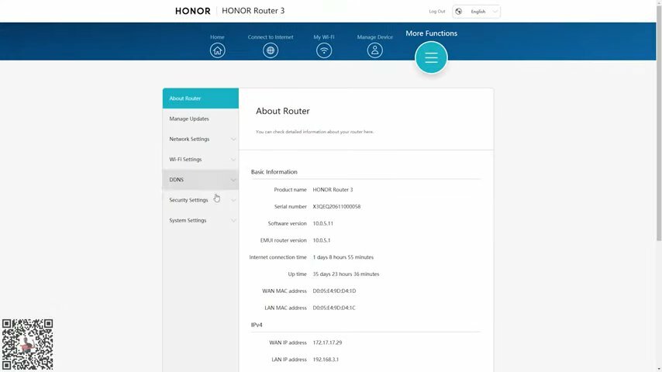The image size is (662, 372).
Task: Click up time value 35 days 23 hours
Action: pos(346,274)
